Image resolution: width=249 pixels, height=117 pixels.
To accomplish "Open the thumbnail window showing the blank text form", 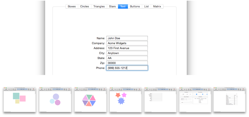I will [x=160, y=100].
